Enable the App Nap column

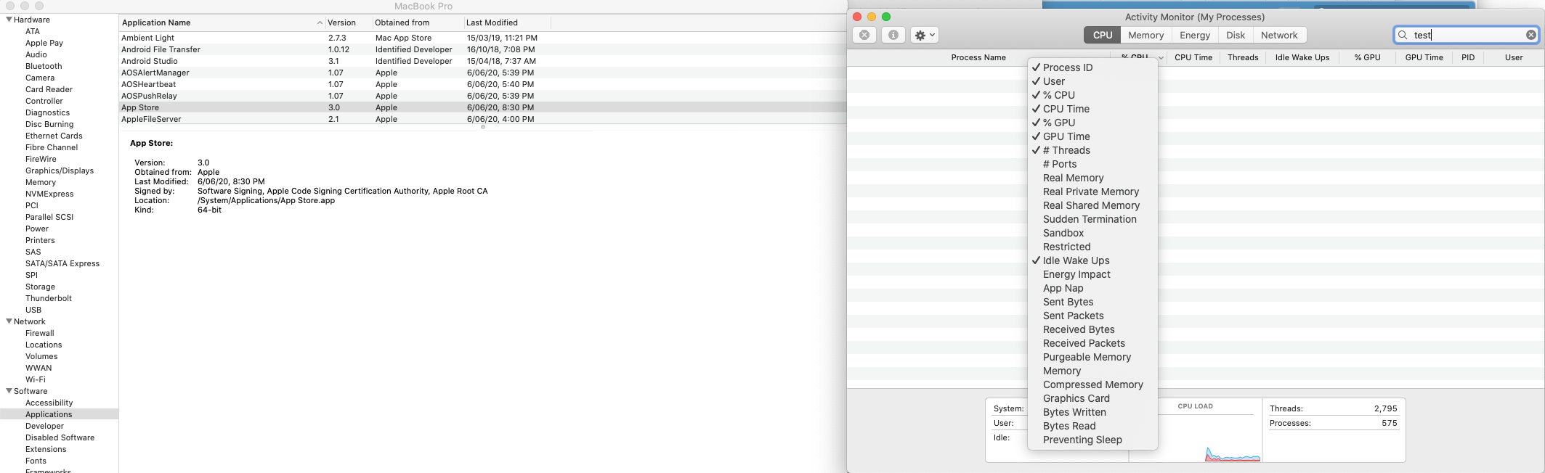(1092, 288)
